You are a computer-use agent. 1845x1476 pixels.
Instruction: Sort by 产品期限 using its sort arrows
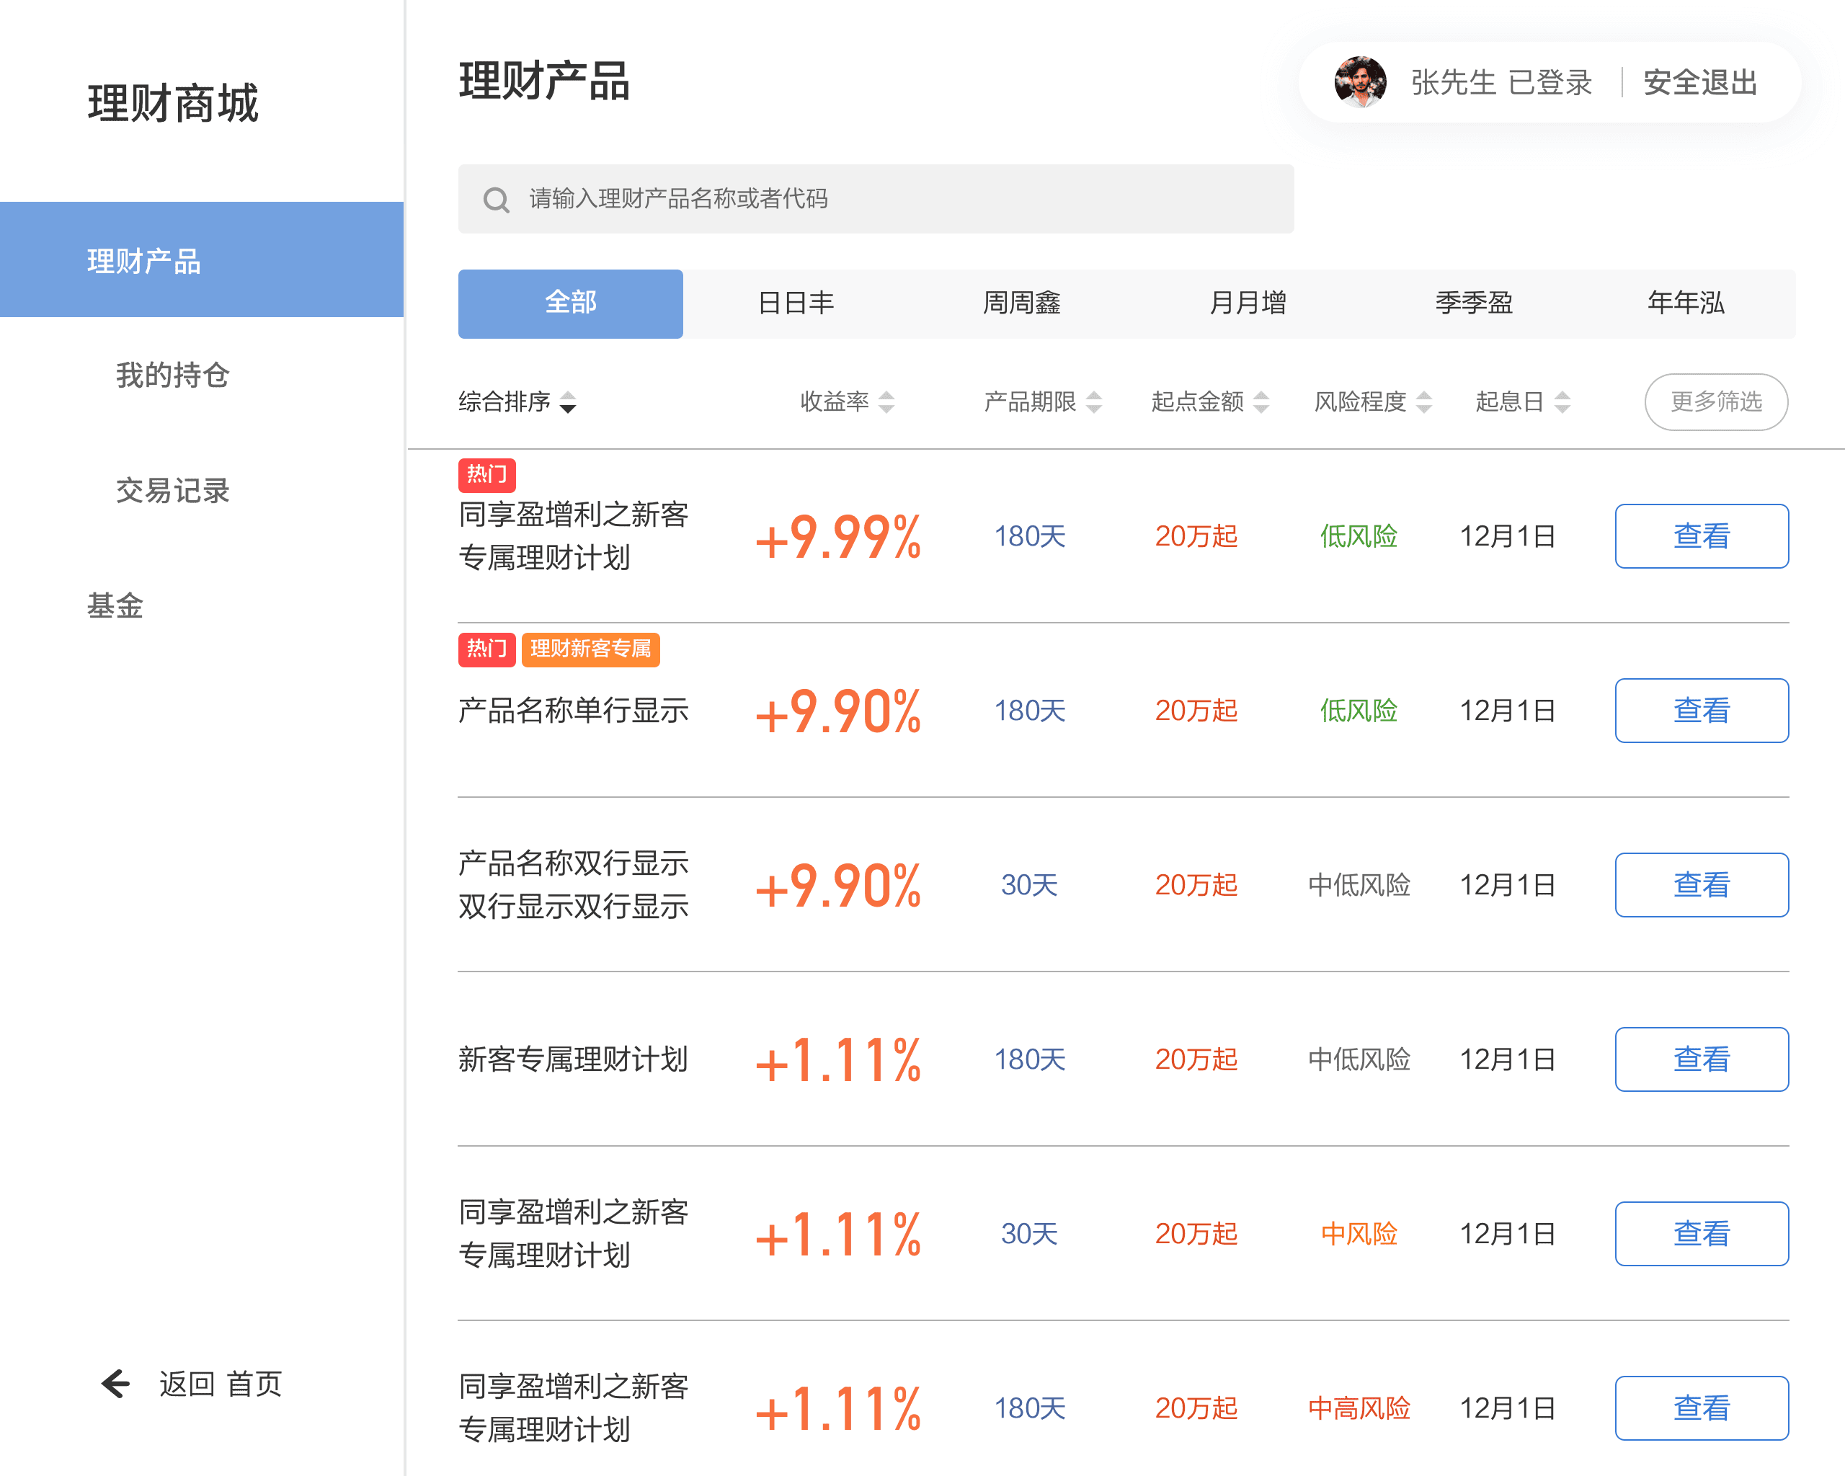(1093, 402)
